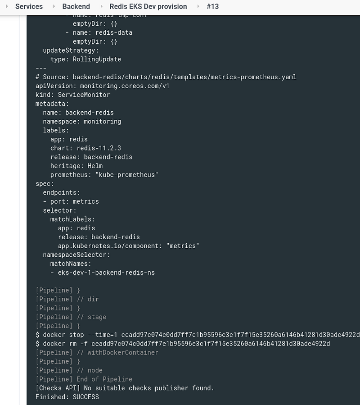Click '[Pipeline] End of Pipeline' line
Image resolution: width=360 pixels, height=405 pixels.
pos(84,379)
